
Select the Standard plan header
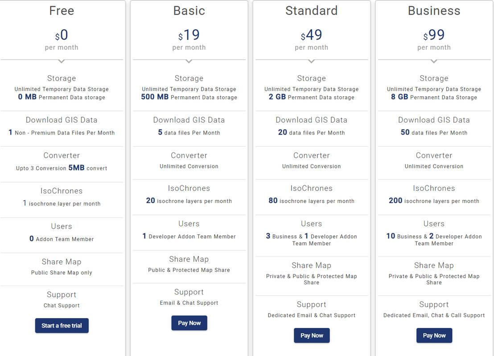(311, 11)
